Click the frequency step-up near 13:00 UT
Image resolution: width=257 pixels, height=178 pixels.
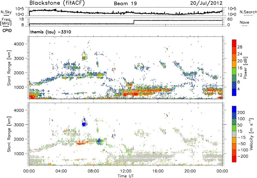point(134,22)
